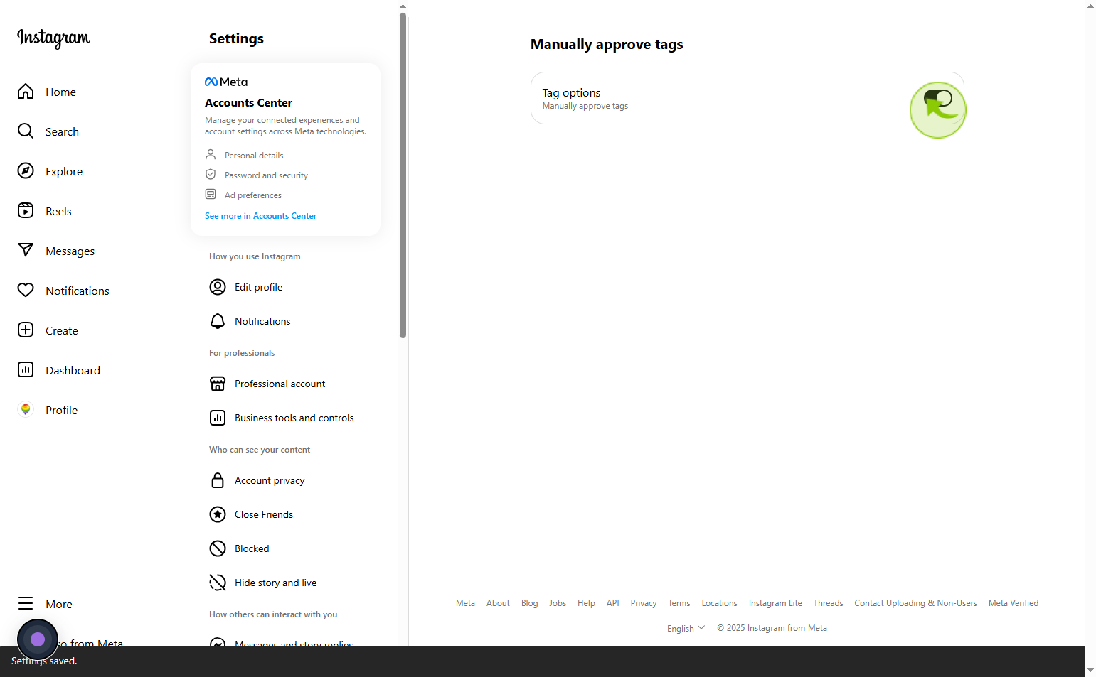Open Explore via the compass icon

pos(26,171)
